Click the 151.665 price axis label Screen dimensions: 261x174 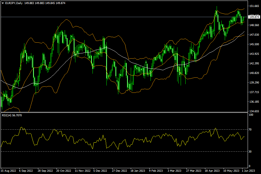pyautogui.click(x=254, y=6)
